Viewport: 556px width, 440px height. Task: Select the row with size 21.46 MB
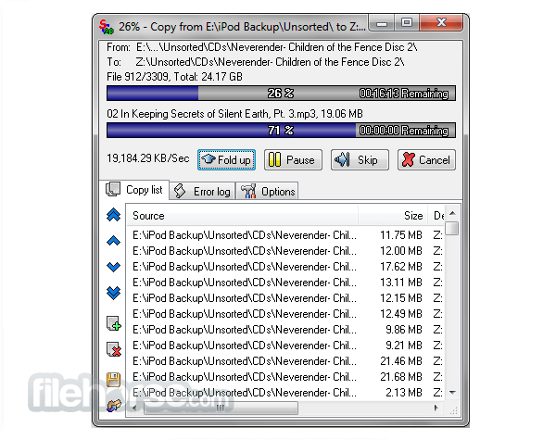285,361
